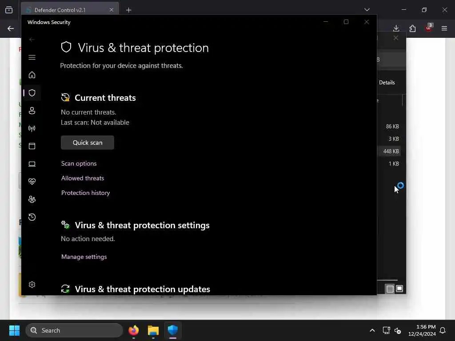Open the clock and date in the taskbar
The height and width of the screenshot is (341, 455).
pos(422,330)
